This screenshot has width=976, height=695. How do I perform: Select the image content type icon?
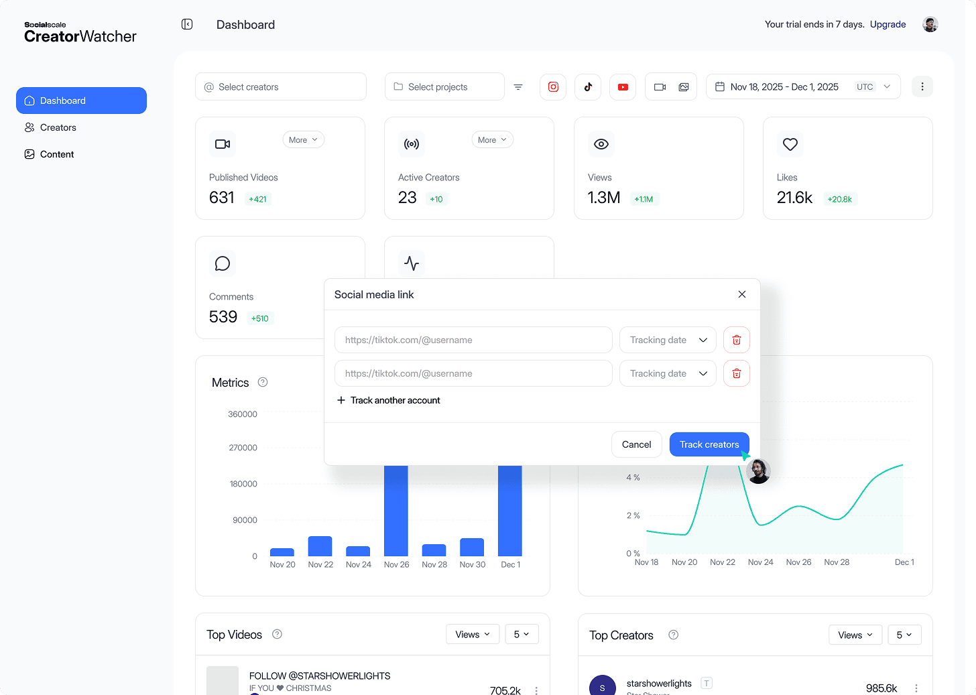point(684,87)
